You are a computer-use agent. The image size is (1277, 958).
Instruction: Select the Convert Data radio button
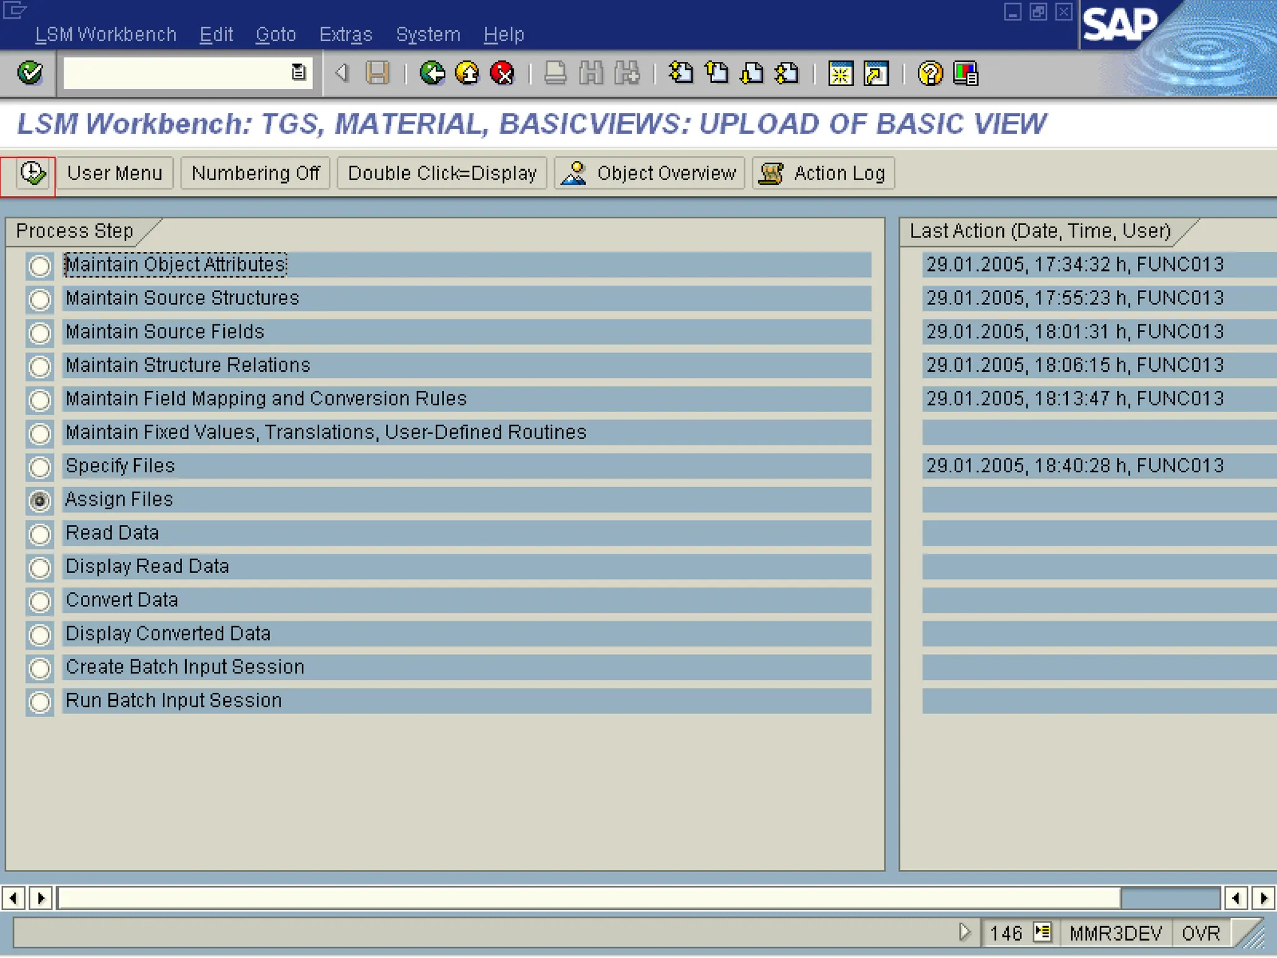coord(40,601)
